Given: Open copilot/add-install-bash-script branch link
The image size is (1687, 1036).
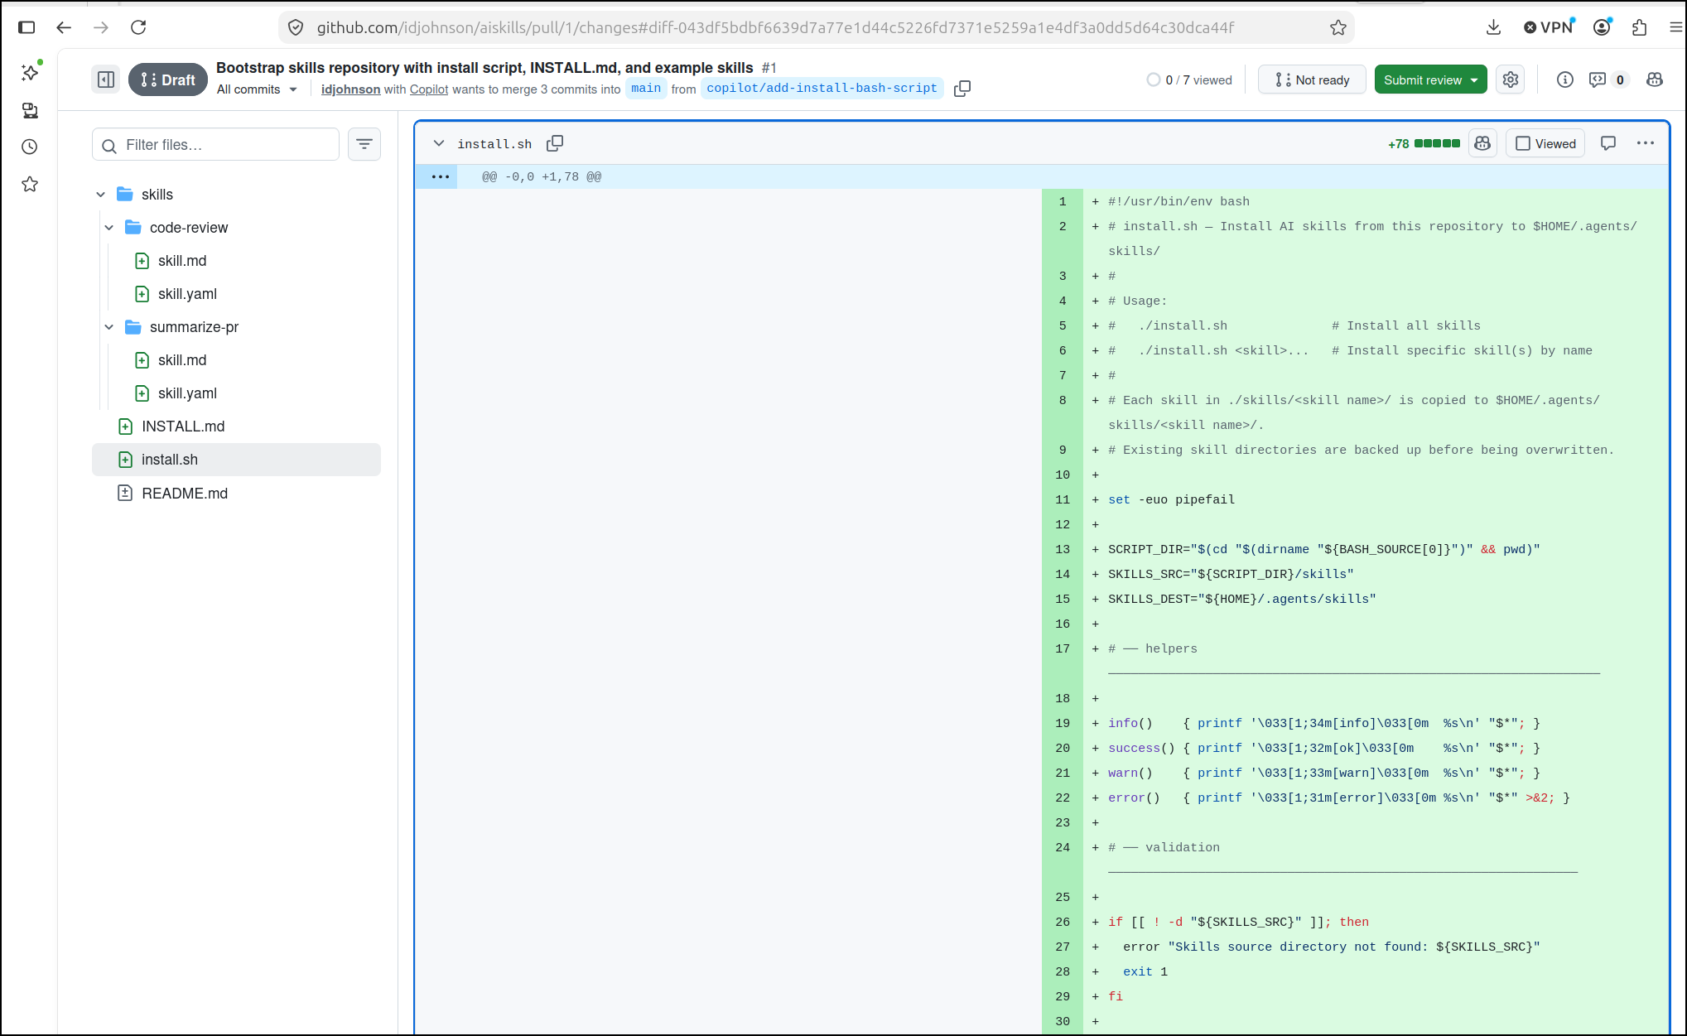Looking at the screenshot, I should pos(822,89).
